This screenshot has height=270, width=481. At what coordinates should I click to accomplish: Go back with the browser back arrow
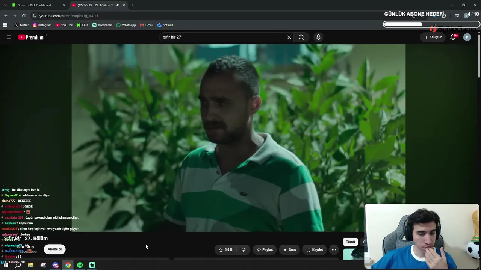[x=6, y=16]
